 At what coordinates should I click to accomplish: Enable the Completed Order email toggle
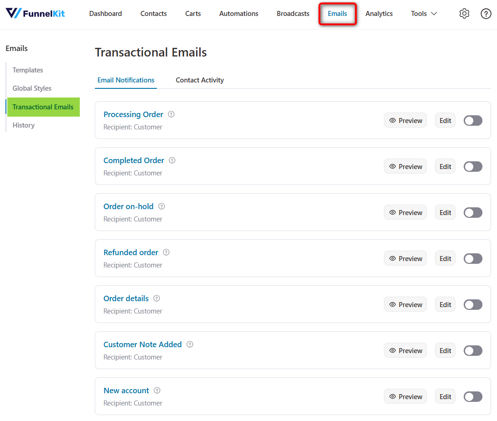pos(473,166)
